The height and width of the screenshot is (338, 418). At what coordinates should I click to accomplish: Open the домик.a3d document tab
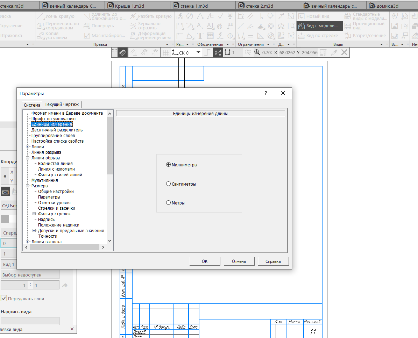392,6
